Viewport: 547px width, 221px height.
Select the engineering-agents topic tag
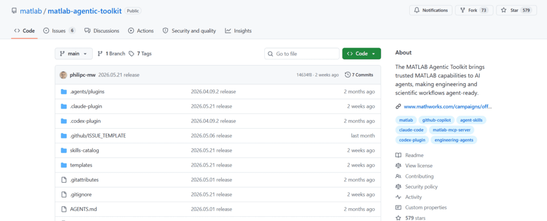click(x=454, y=140)
